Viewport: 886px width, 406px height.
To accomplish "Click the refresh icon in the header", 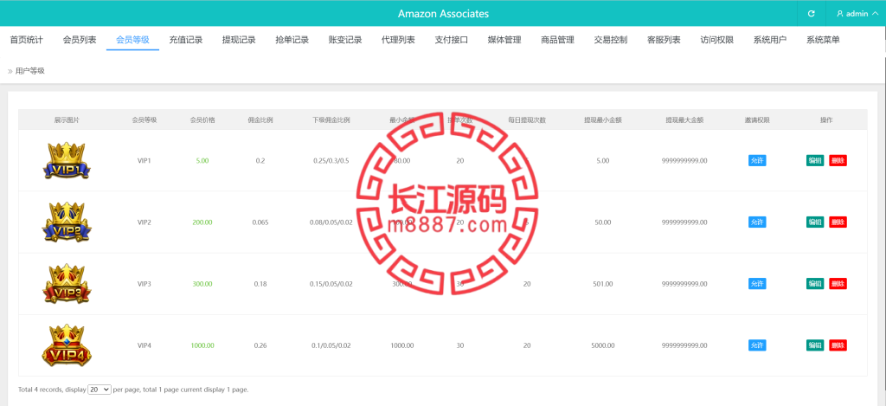I will tap(812, 14).
